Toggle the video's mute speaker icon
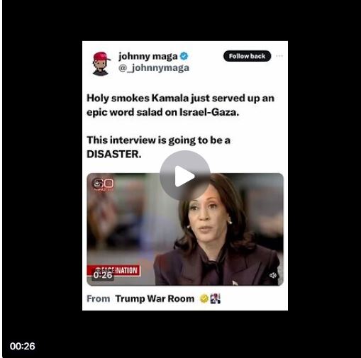This screenshot has height=358, width=361. pos(273,275)
